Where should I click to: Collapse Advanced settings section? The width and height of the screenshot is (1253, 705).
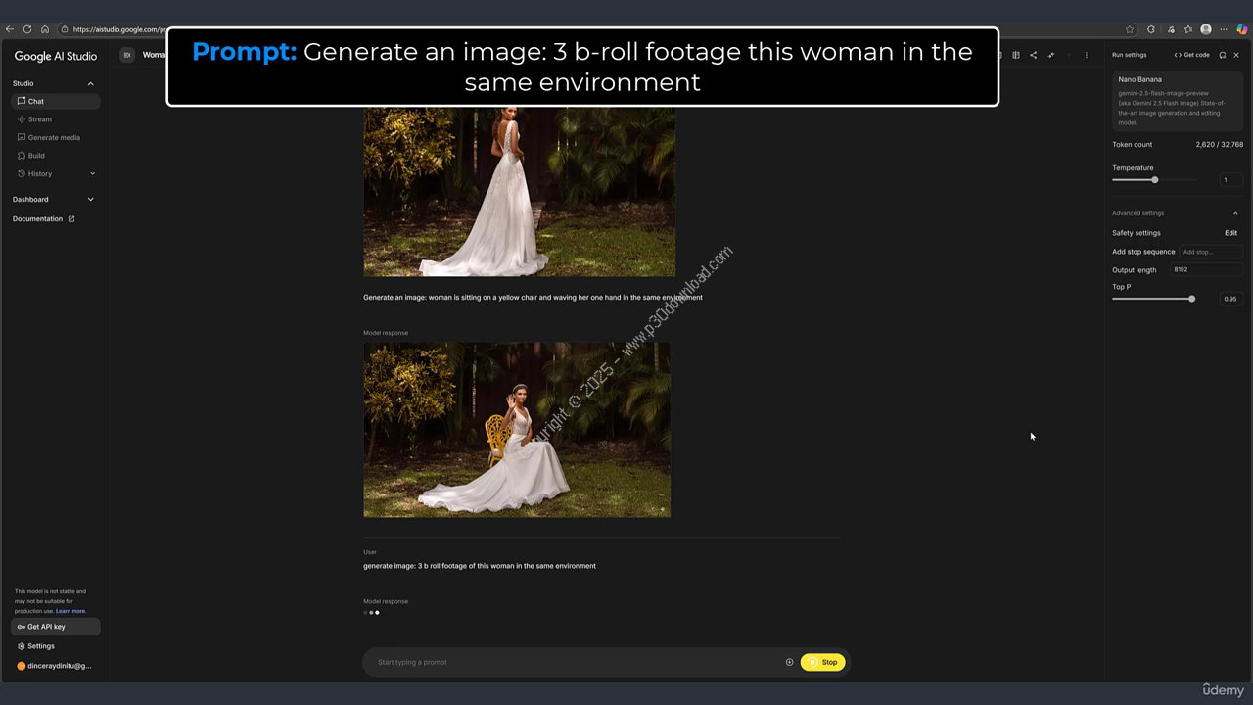click(x=1234, y=213)
